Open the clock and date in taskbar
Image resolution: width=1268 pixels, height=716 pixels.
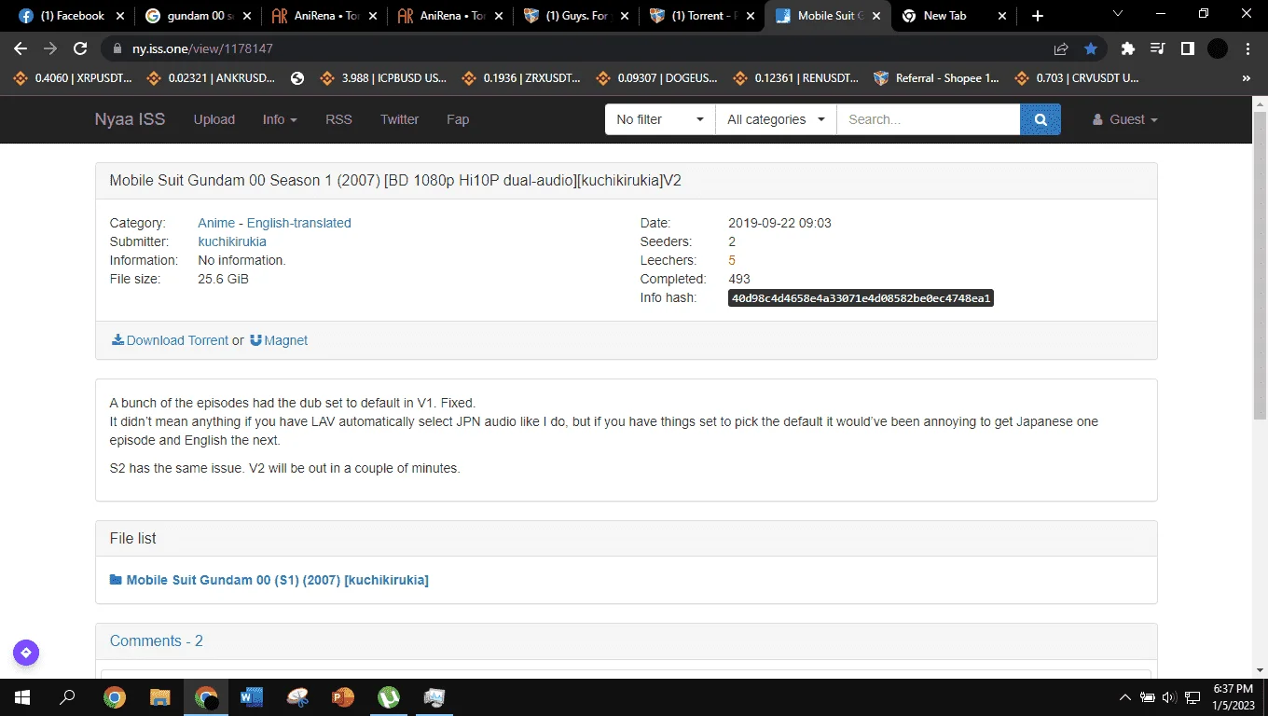(1233, 697)
